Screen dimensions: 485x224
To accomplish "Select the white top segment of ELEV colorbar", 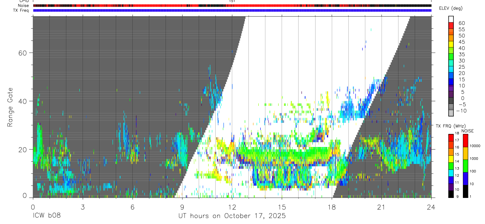I will [451, 20].
